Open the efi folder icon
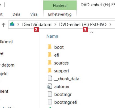 tap(50, 55)
